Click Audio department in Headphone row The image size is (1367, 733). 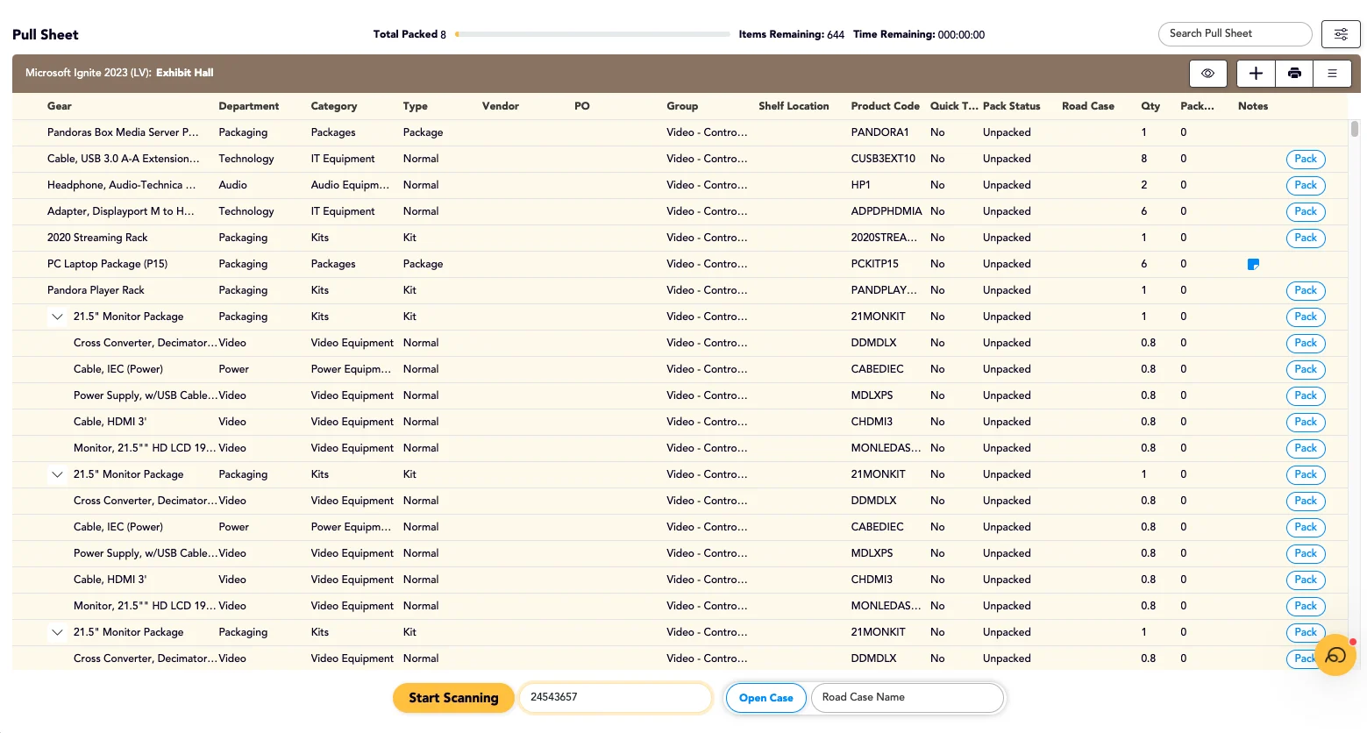(x=232, y=185)
